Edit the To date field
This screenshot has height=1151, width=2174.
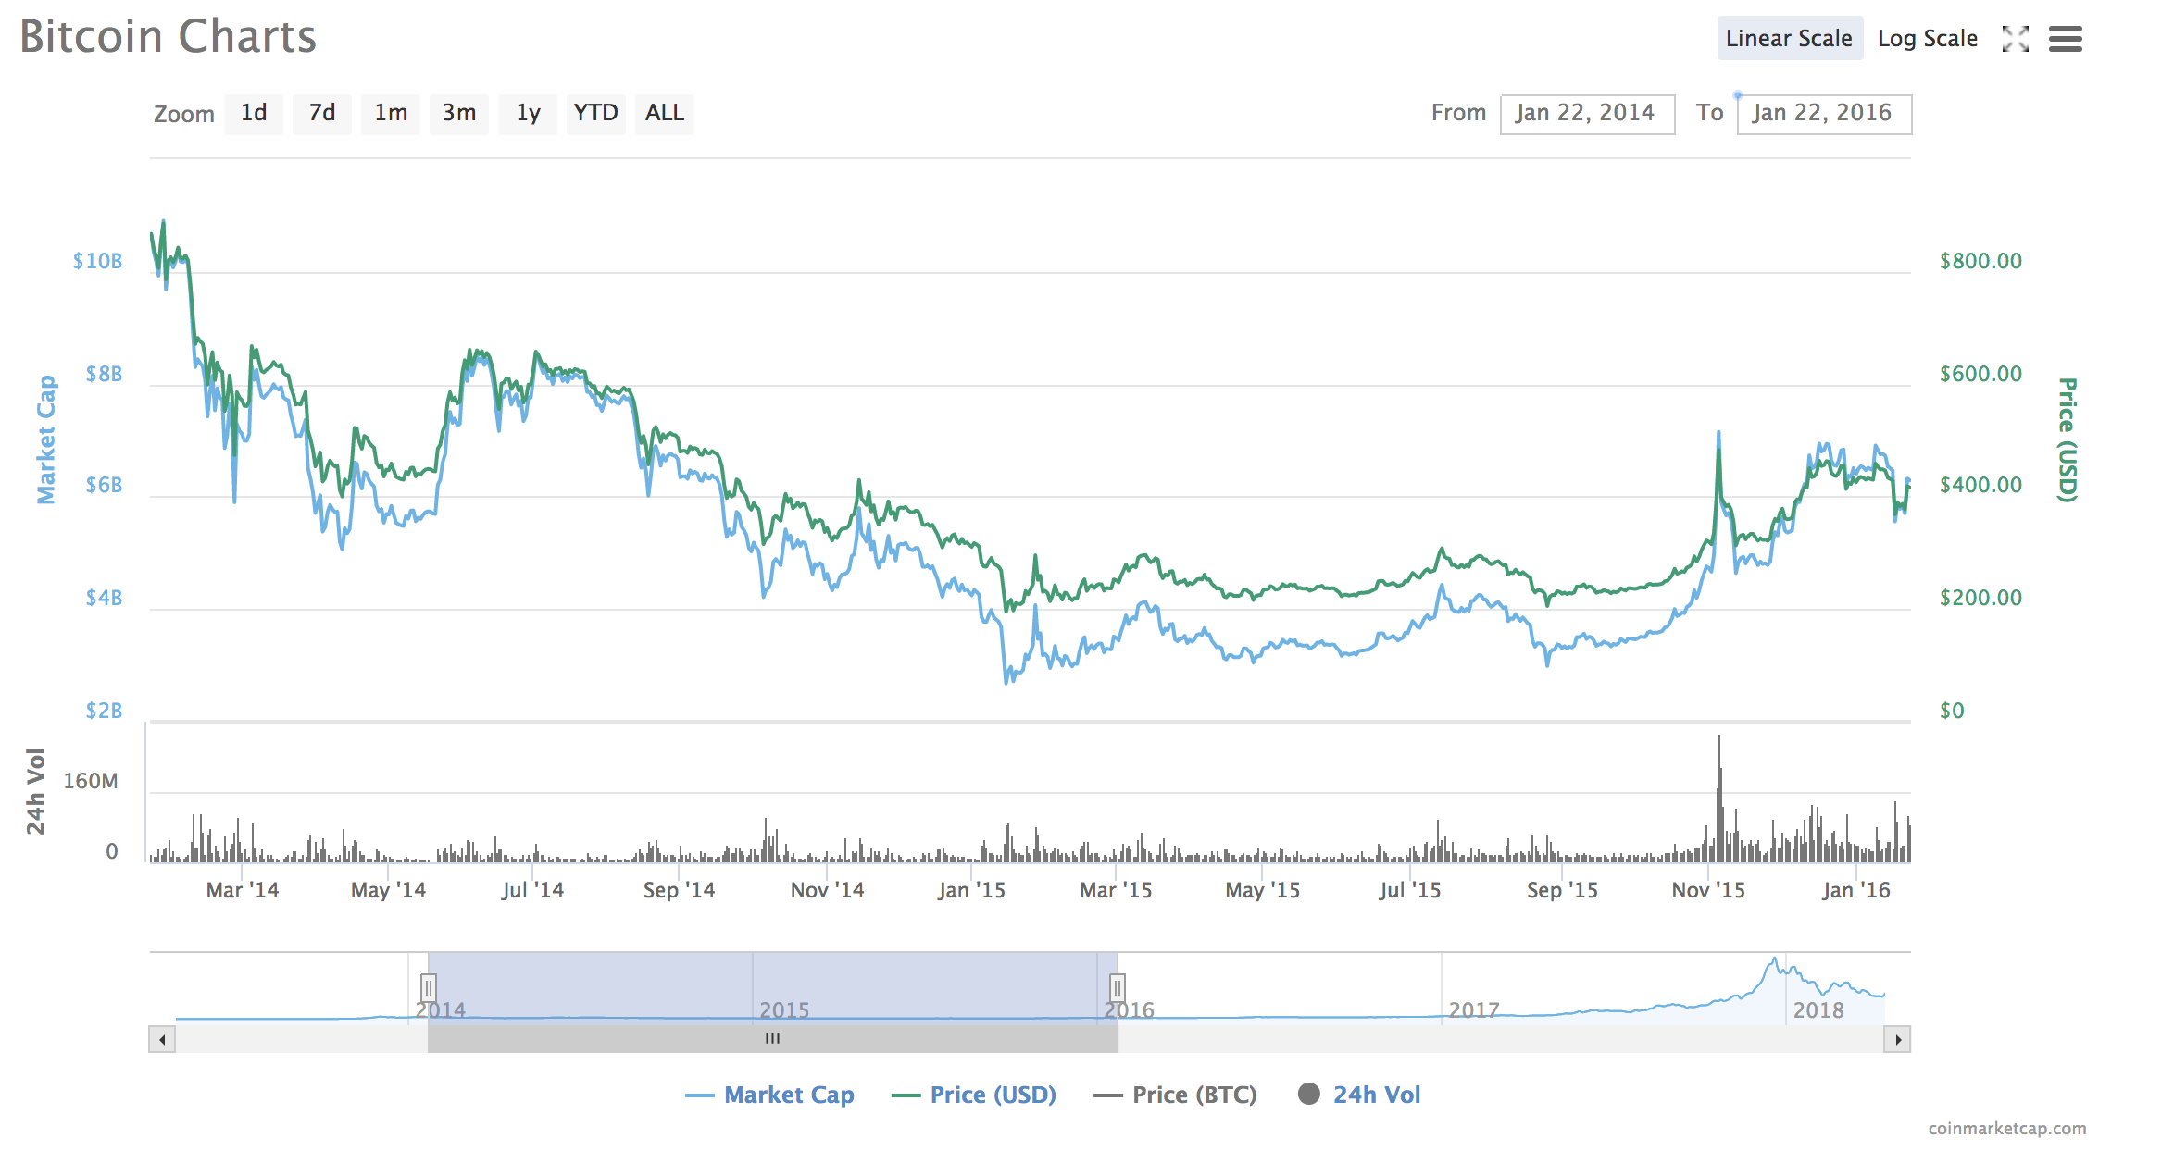tap(1824, 114)
